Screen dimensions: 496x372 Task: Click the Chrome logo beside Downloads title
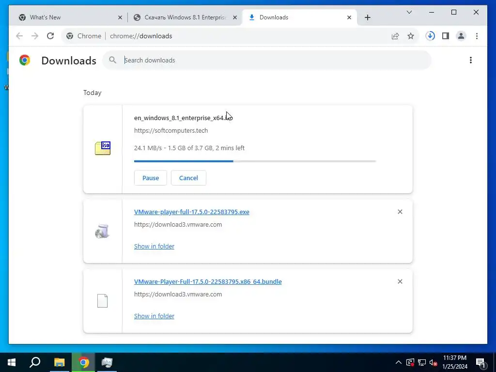pyautogui.click(x=25, y=60)
